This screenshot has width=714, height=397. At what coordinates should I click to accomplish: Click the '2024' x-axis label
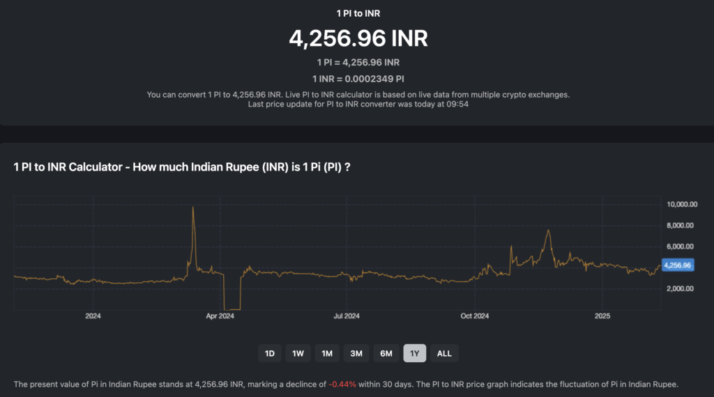[x=93, y=316]
